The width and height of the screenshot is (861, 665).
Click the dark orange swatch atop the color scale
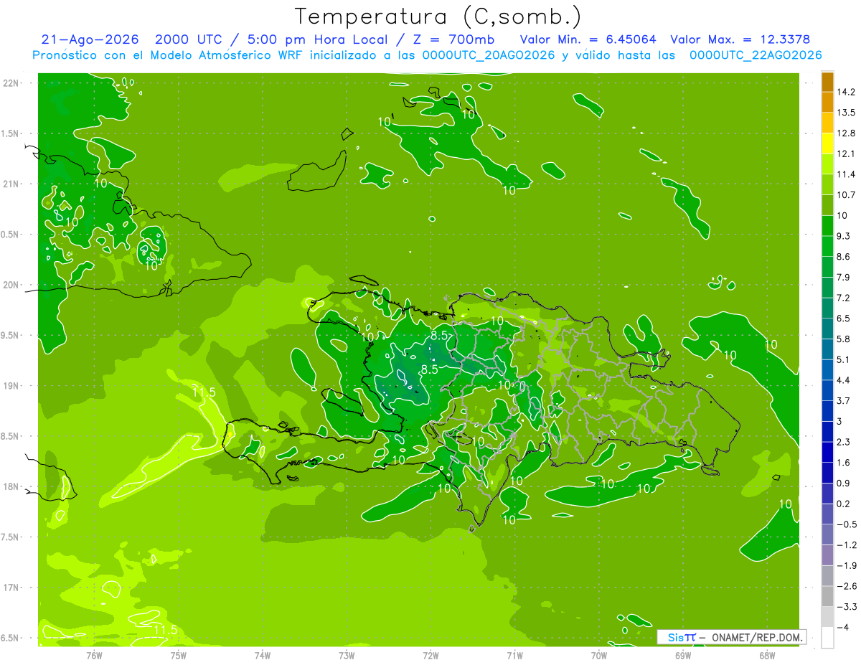pos(827,82)
